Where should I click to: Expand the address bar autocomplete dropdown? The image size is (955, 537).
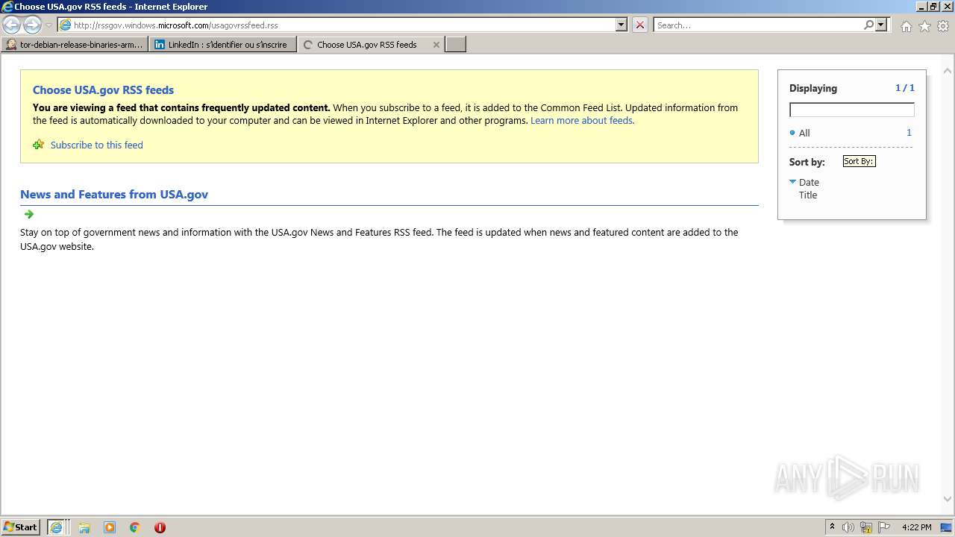pos(621,25)
